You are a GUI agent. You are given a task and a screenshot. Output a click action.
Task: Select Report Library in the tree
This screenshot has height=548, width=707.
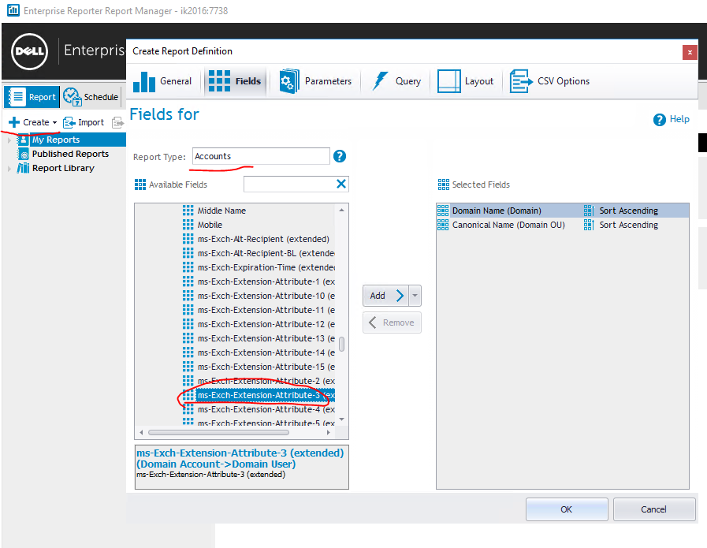pyautogui.click(x=63, y=168)
